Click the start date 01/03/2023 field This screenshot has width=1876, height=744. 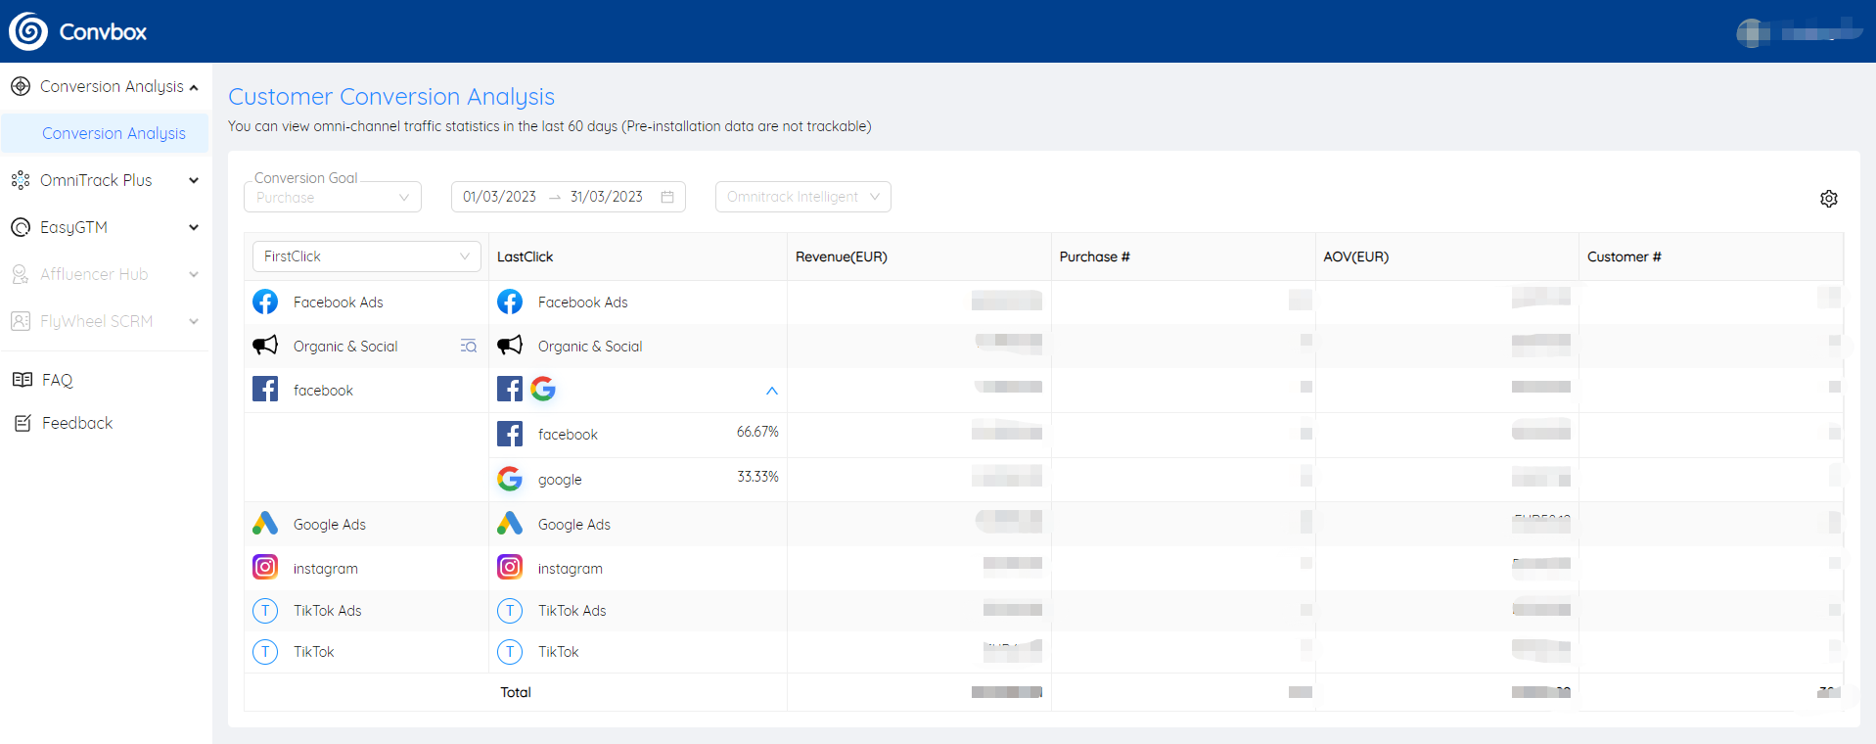500,197
